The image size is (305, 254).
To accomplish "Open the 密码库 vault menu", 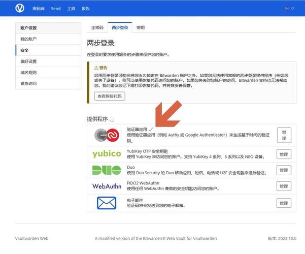I will (x=39, y=9).
